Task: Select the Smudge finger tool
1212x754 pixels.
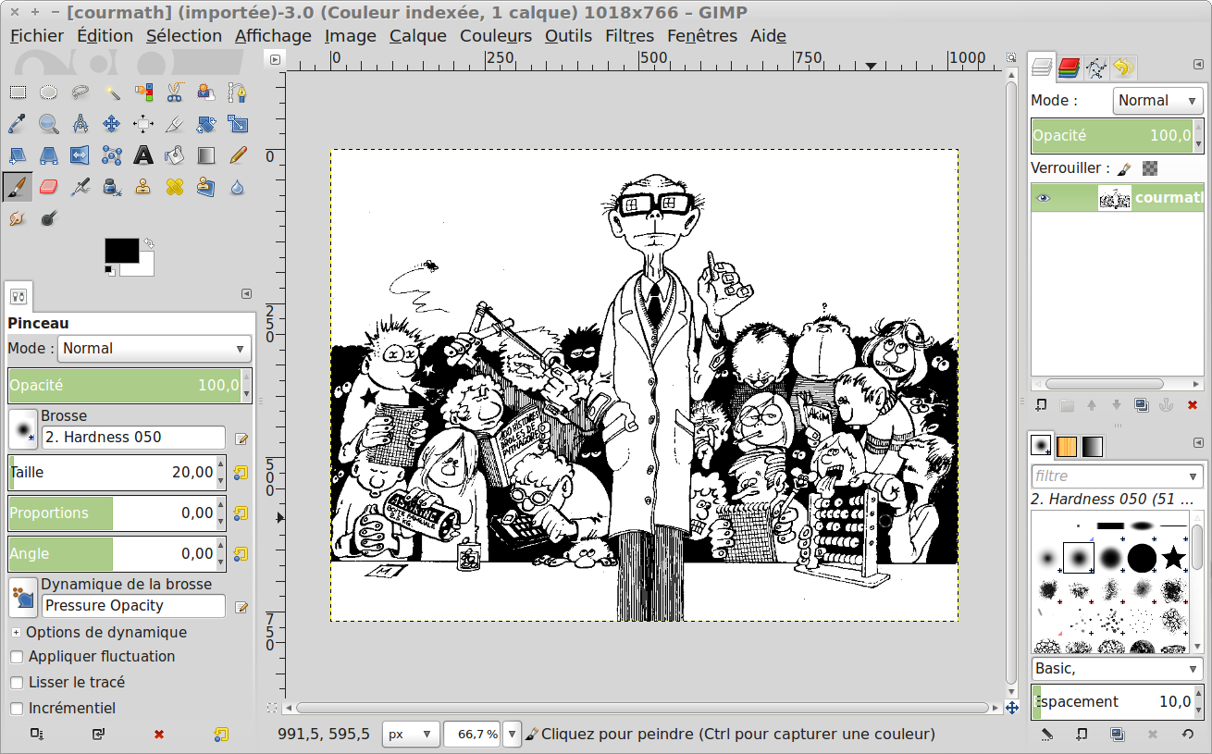Action: tap(18, 218)
